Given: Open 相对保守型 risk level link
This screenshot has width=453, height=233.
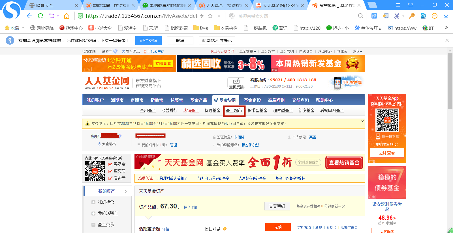Looking at the screenshot, I should click(250, 145).
